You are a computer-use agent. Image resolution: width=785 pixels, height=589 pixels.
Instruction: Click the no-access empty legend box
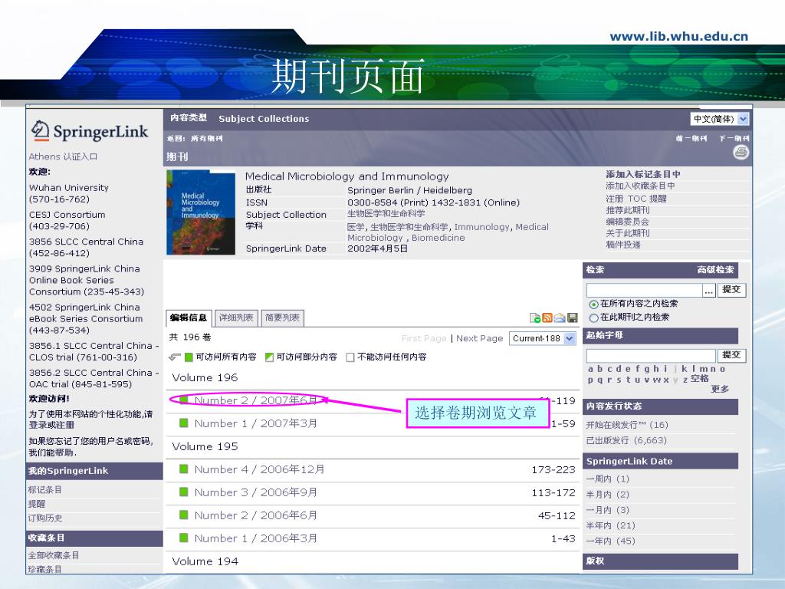point(350,357)
